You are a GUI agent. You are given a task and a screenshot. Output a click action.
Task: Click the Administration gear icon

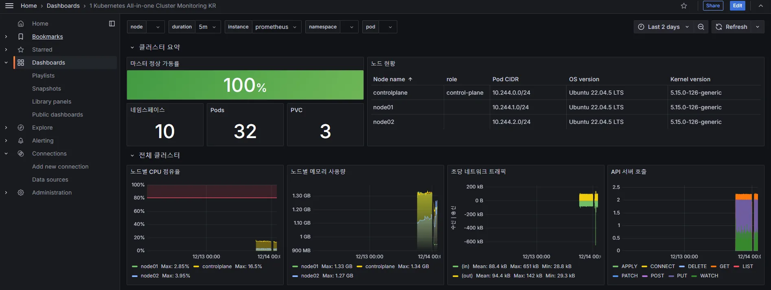21,193
